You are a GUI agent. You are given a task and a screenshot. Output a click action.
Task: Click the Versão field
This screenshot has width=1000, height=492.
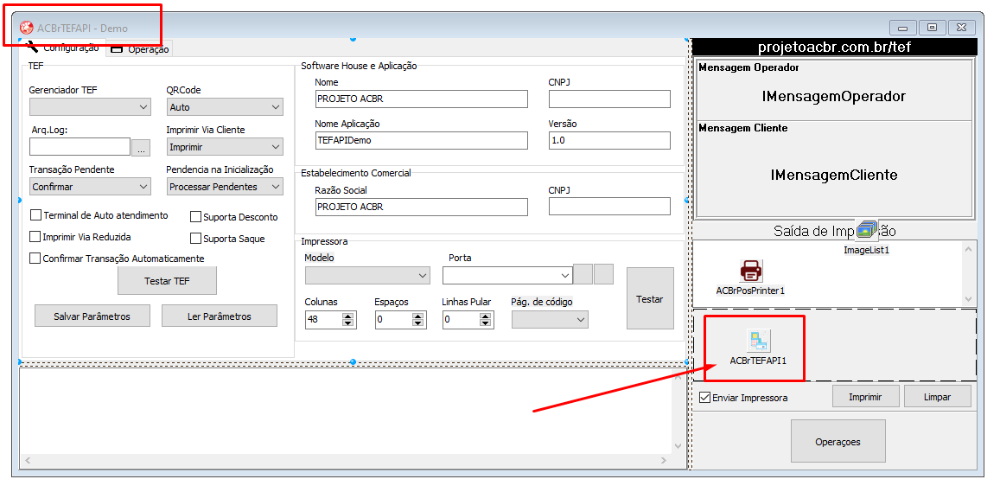609,140
